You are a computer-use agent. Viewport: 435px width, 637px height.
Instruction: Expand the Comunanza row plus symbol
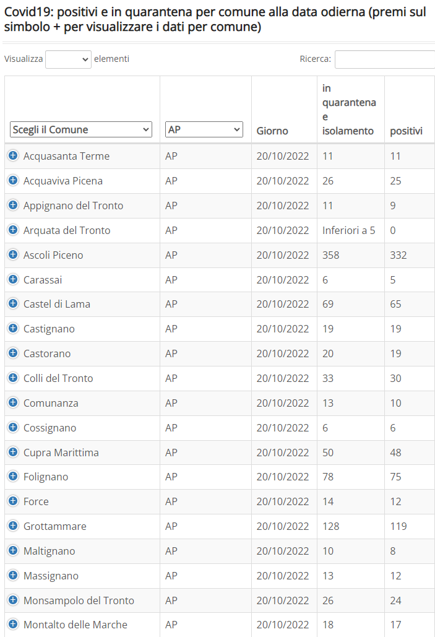click(x=13, y=402)
